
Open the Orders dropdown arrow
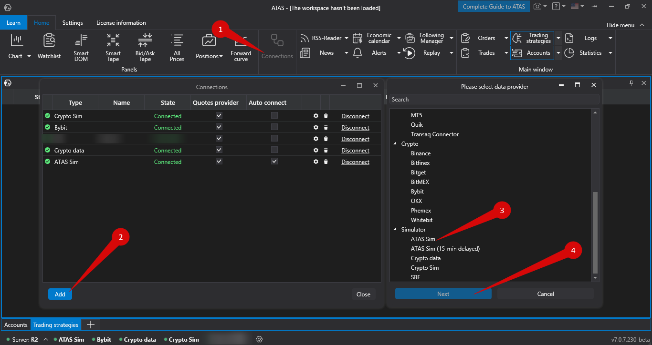coord(506,39)
